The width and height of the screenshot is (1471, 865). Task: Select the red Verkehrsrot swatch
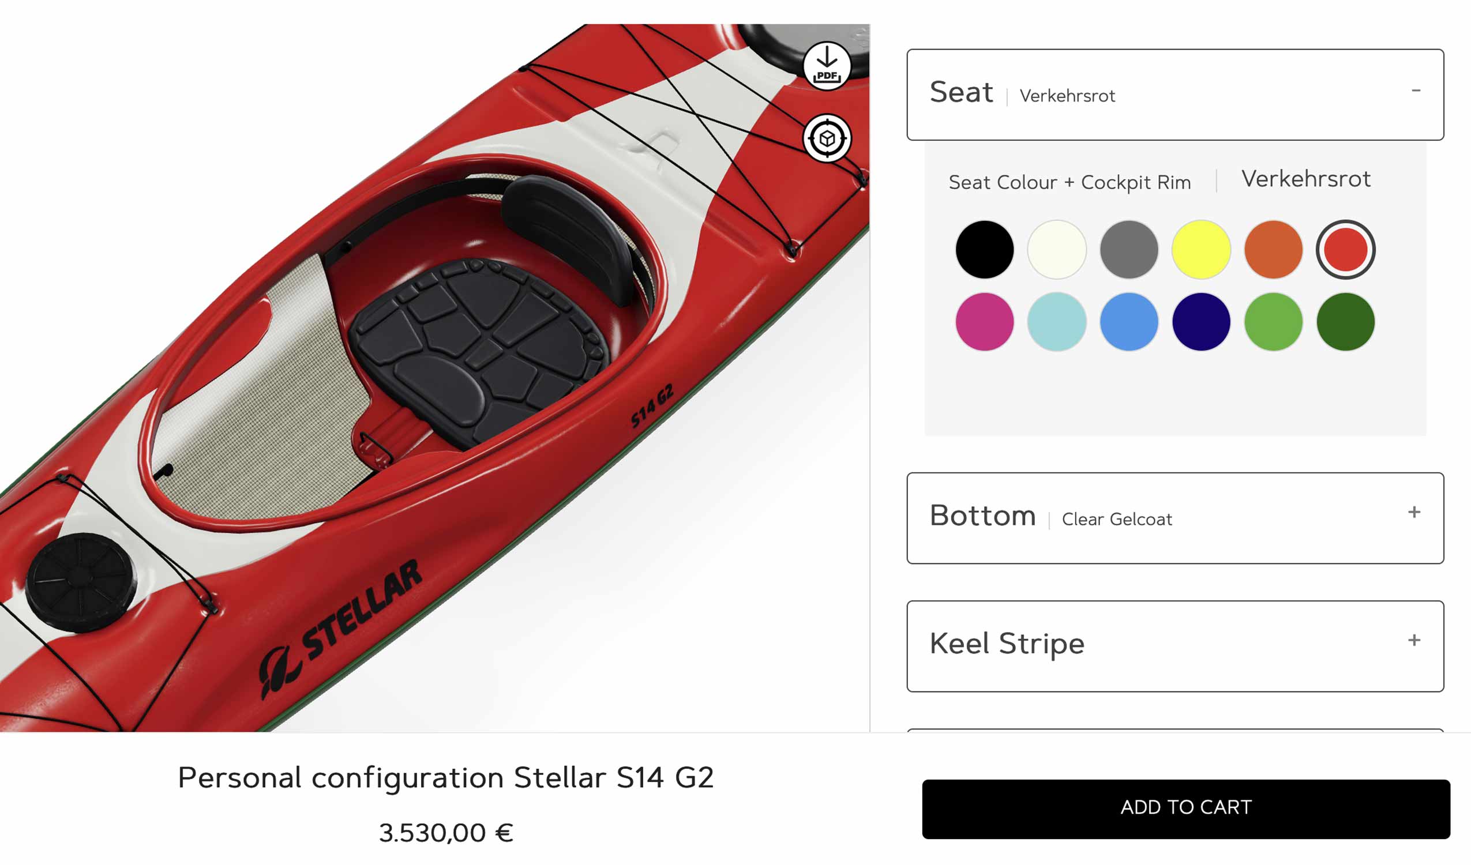tap(1345, 250)
